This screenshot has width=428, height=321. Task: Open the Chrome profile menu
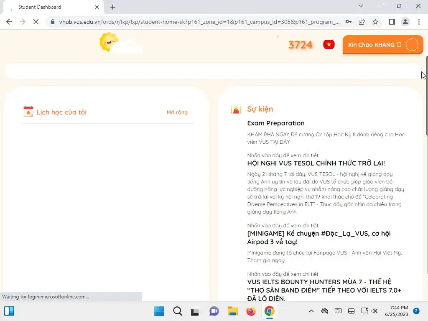point(405,22)
